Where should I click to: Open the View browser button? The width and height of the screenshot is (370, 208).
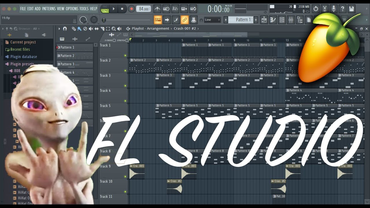point(300,20)
